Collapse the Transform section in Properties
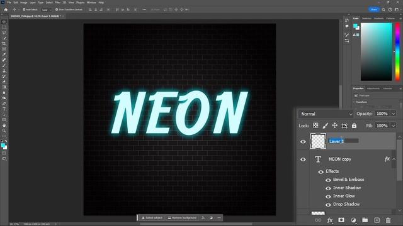Image resolution: width=403 pixels, height=226 pixels. click(x=354, y=102)
